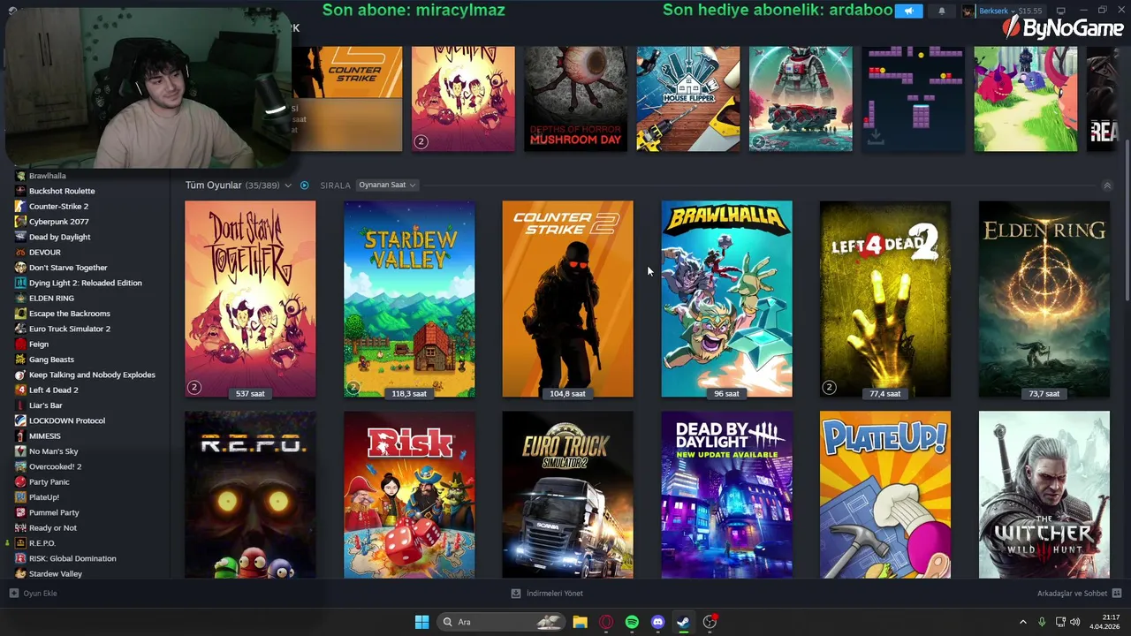Select Don't Starve Together in the sidebar

pyautogui.click(x=68, y=268)
